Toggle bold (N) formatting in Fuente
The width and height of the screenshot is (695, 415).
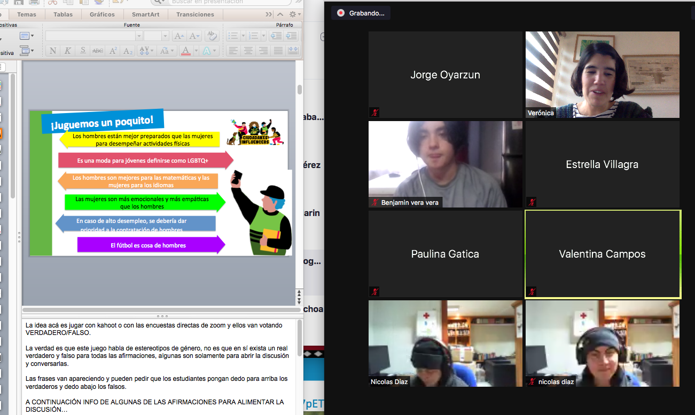(x=53, y=51)
